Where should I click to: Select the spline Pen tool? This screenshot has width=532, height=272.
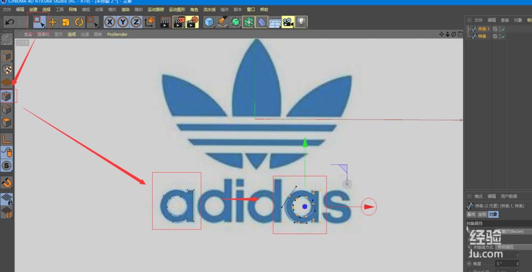coord(222,22)
